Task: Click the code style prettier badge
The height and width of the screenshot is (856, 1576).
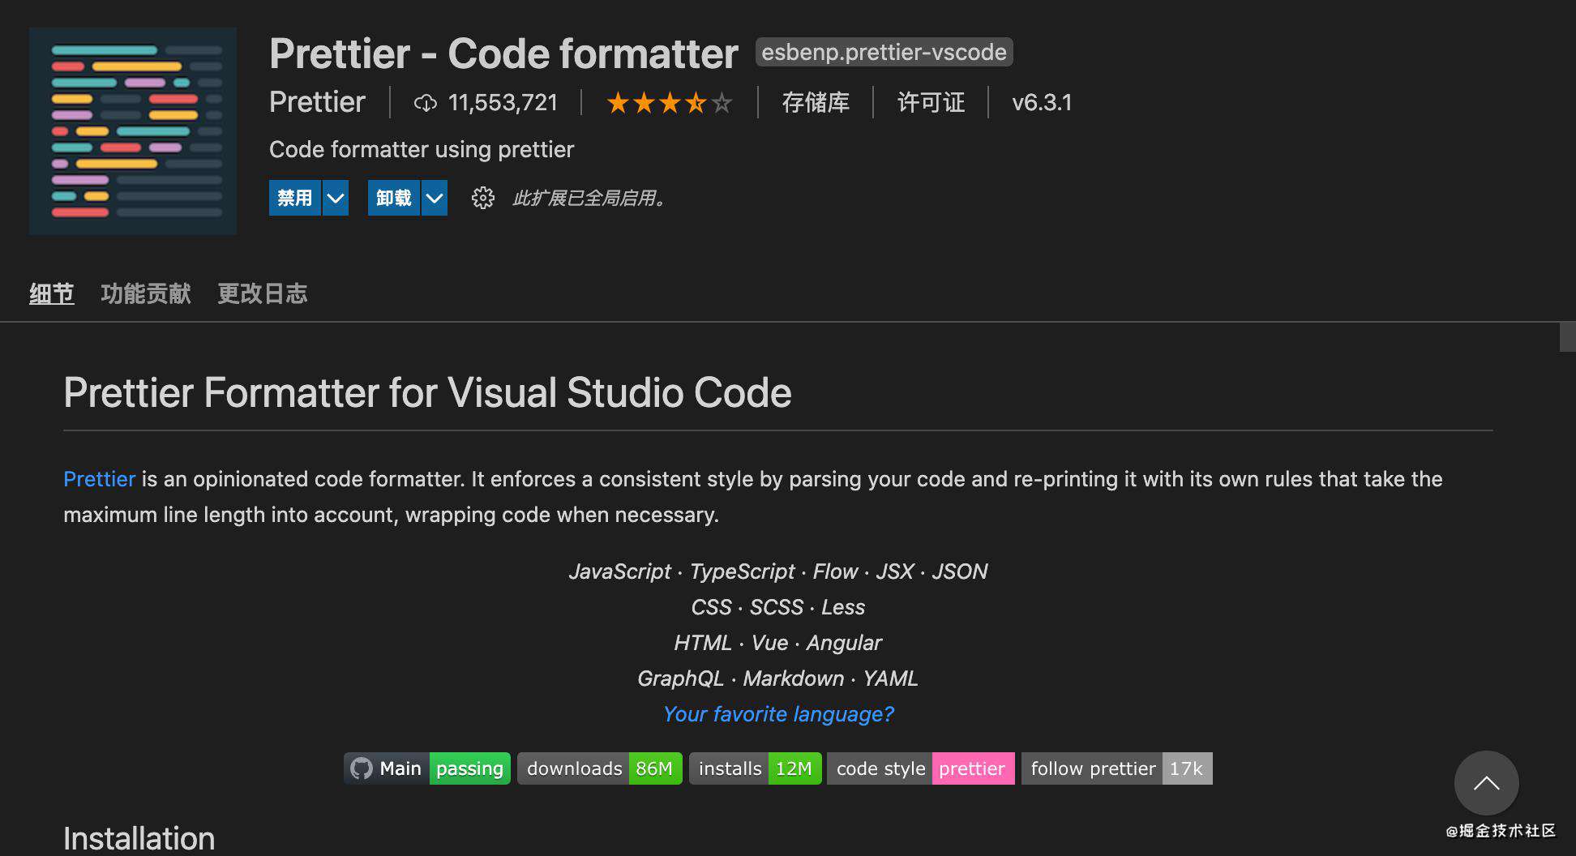Action: [921, 768]
